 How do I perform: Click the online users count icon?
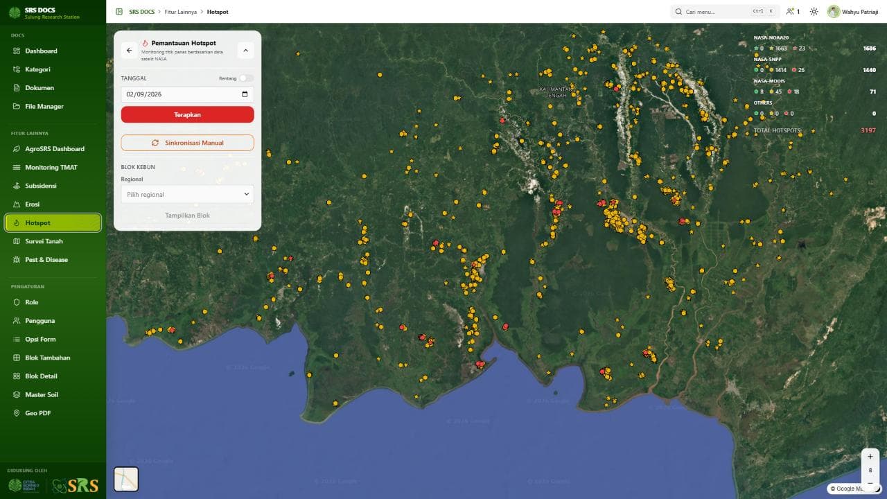click(790, 12)
